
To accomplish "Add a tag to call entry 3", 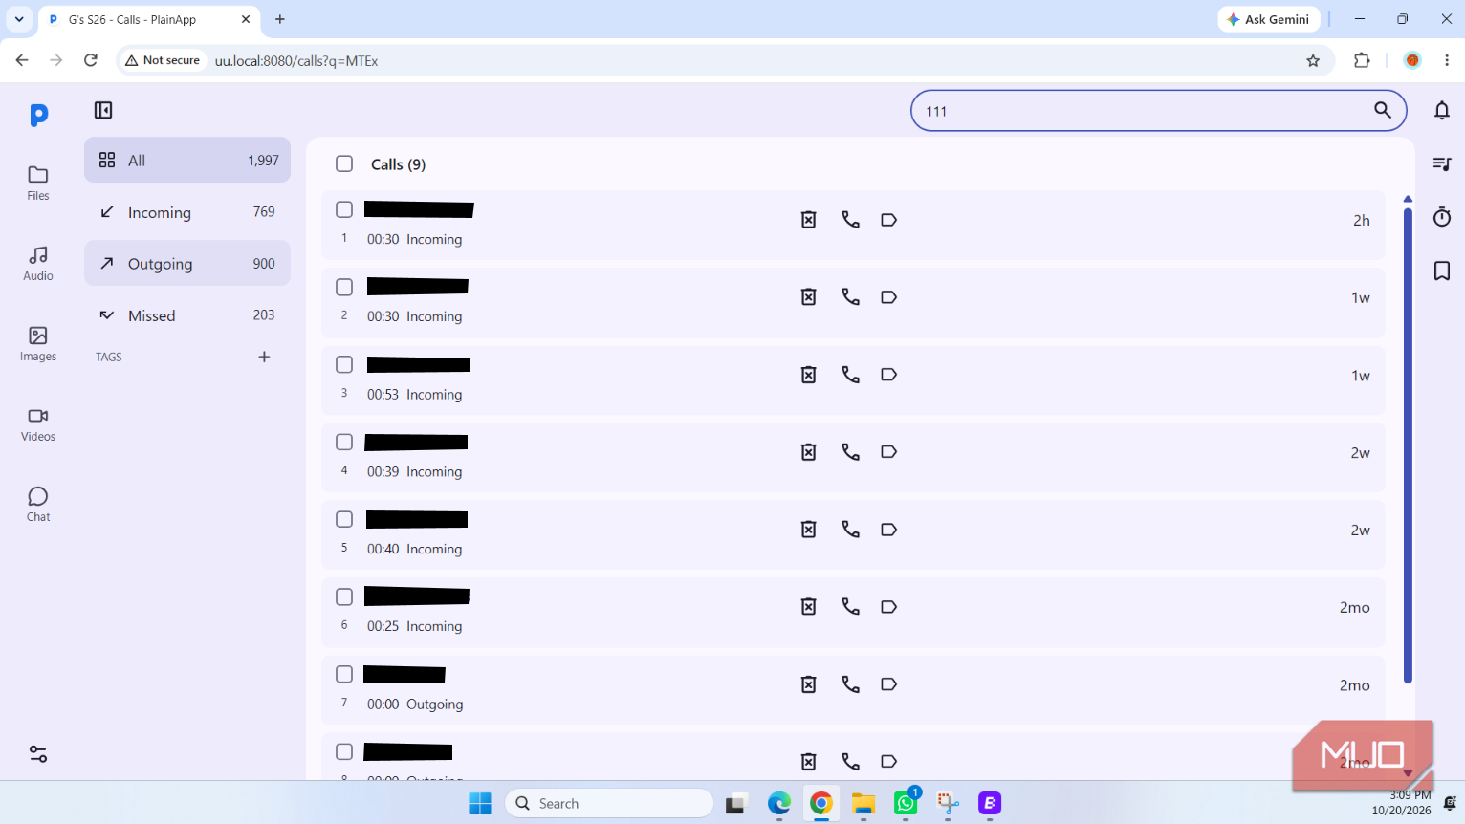I will (888, 375).
